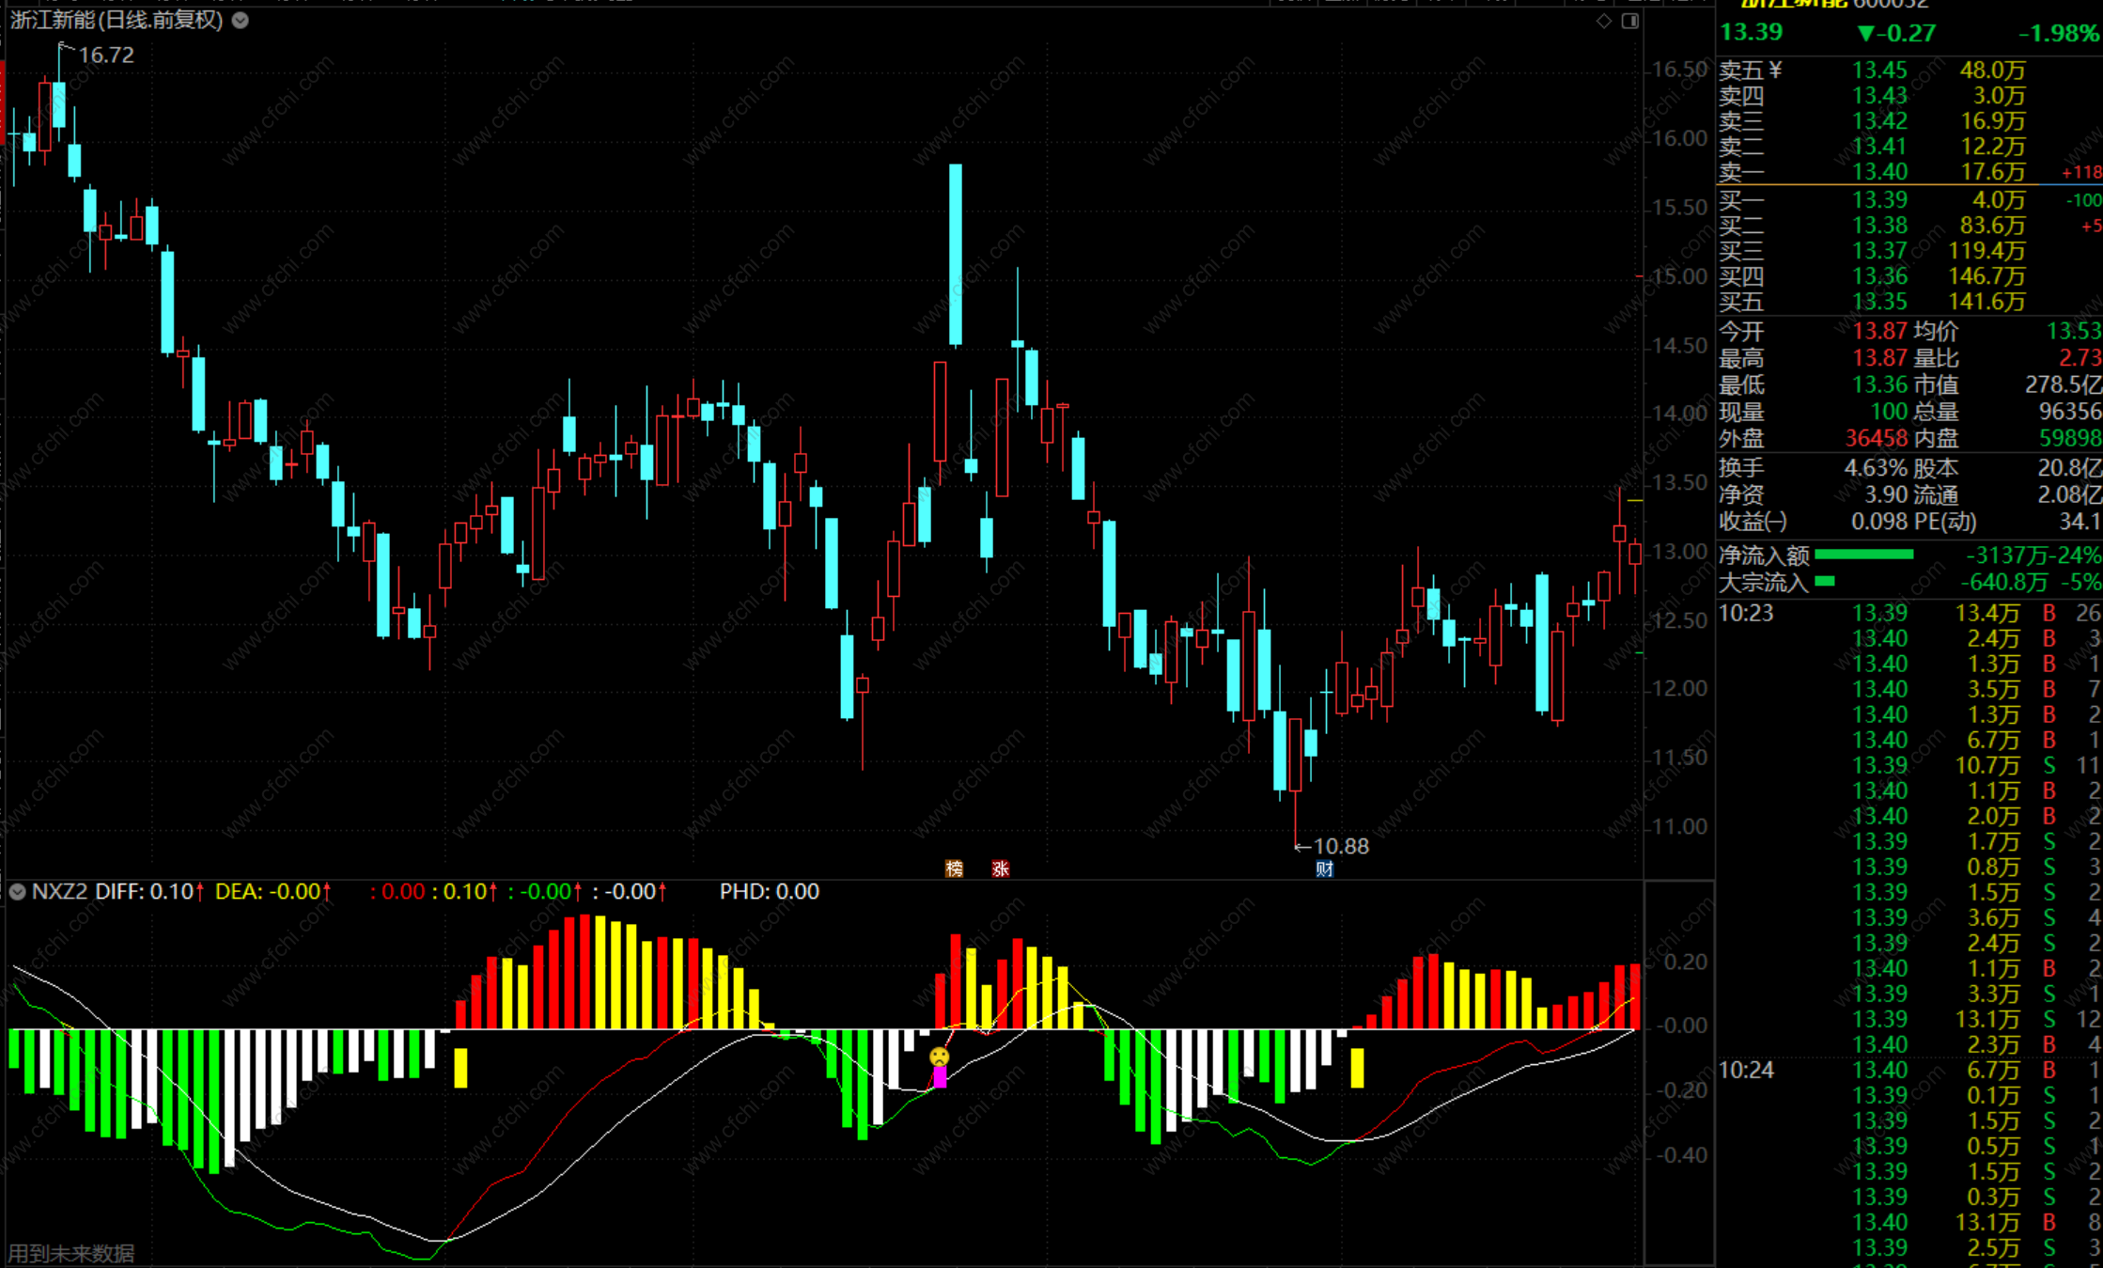This screenshot has height=1268, width=2103.
Task: Click the 用到未来数据 warning label
Action: [x=71, y=1253]
